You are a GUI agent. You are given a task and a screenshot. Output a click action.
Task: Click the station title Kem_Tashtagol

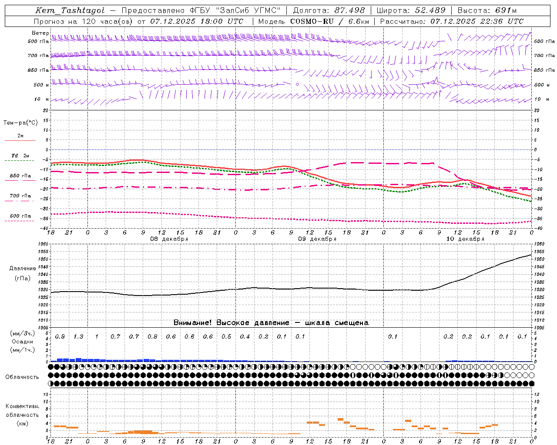click(x=70, y=10)
